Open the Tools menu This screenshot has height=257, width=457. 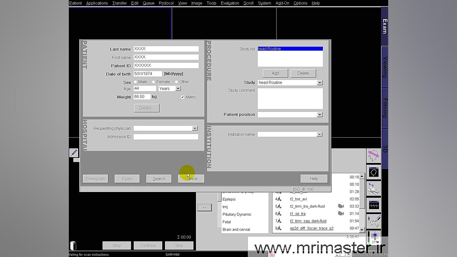point(212,3)
